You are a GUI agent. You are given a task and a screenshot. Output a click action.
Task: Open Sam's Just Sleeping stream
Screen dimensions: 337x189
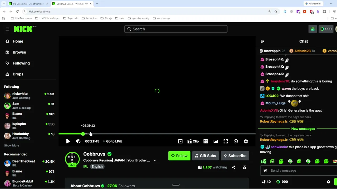tap(29, 106)
